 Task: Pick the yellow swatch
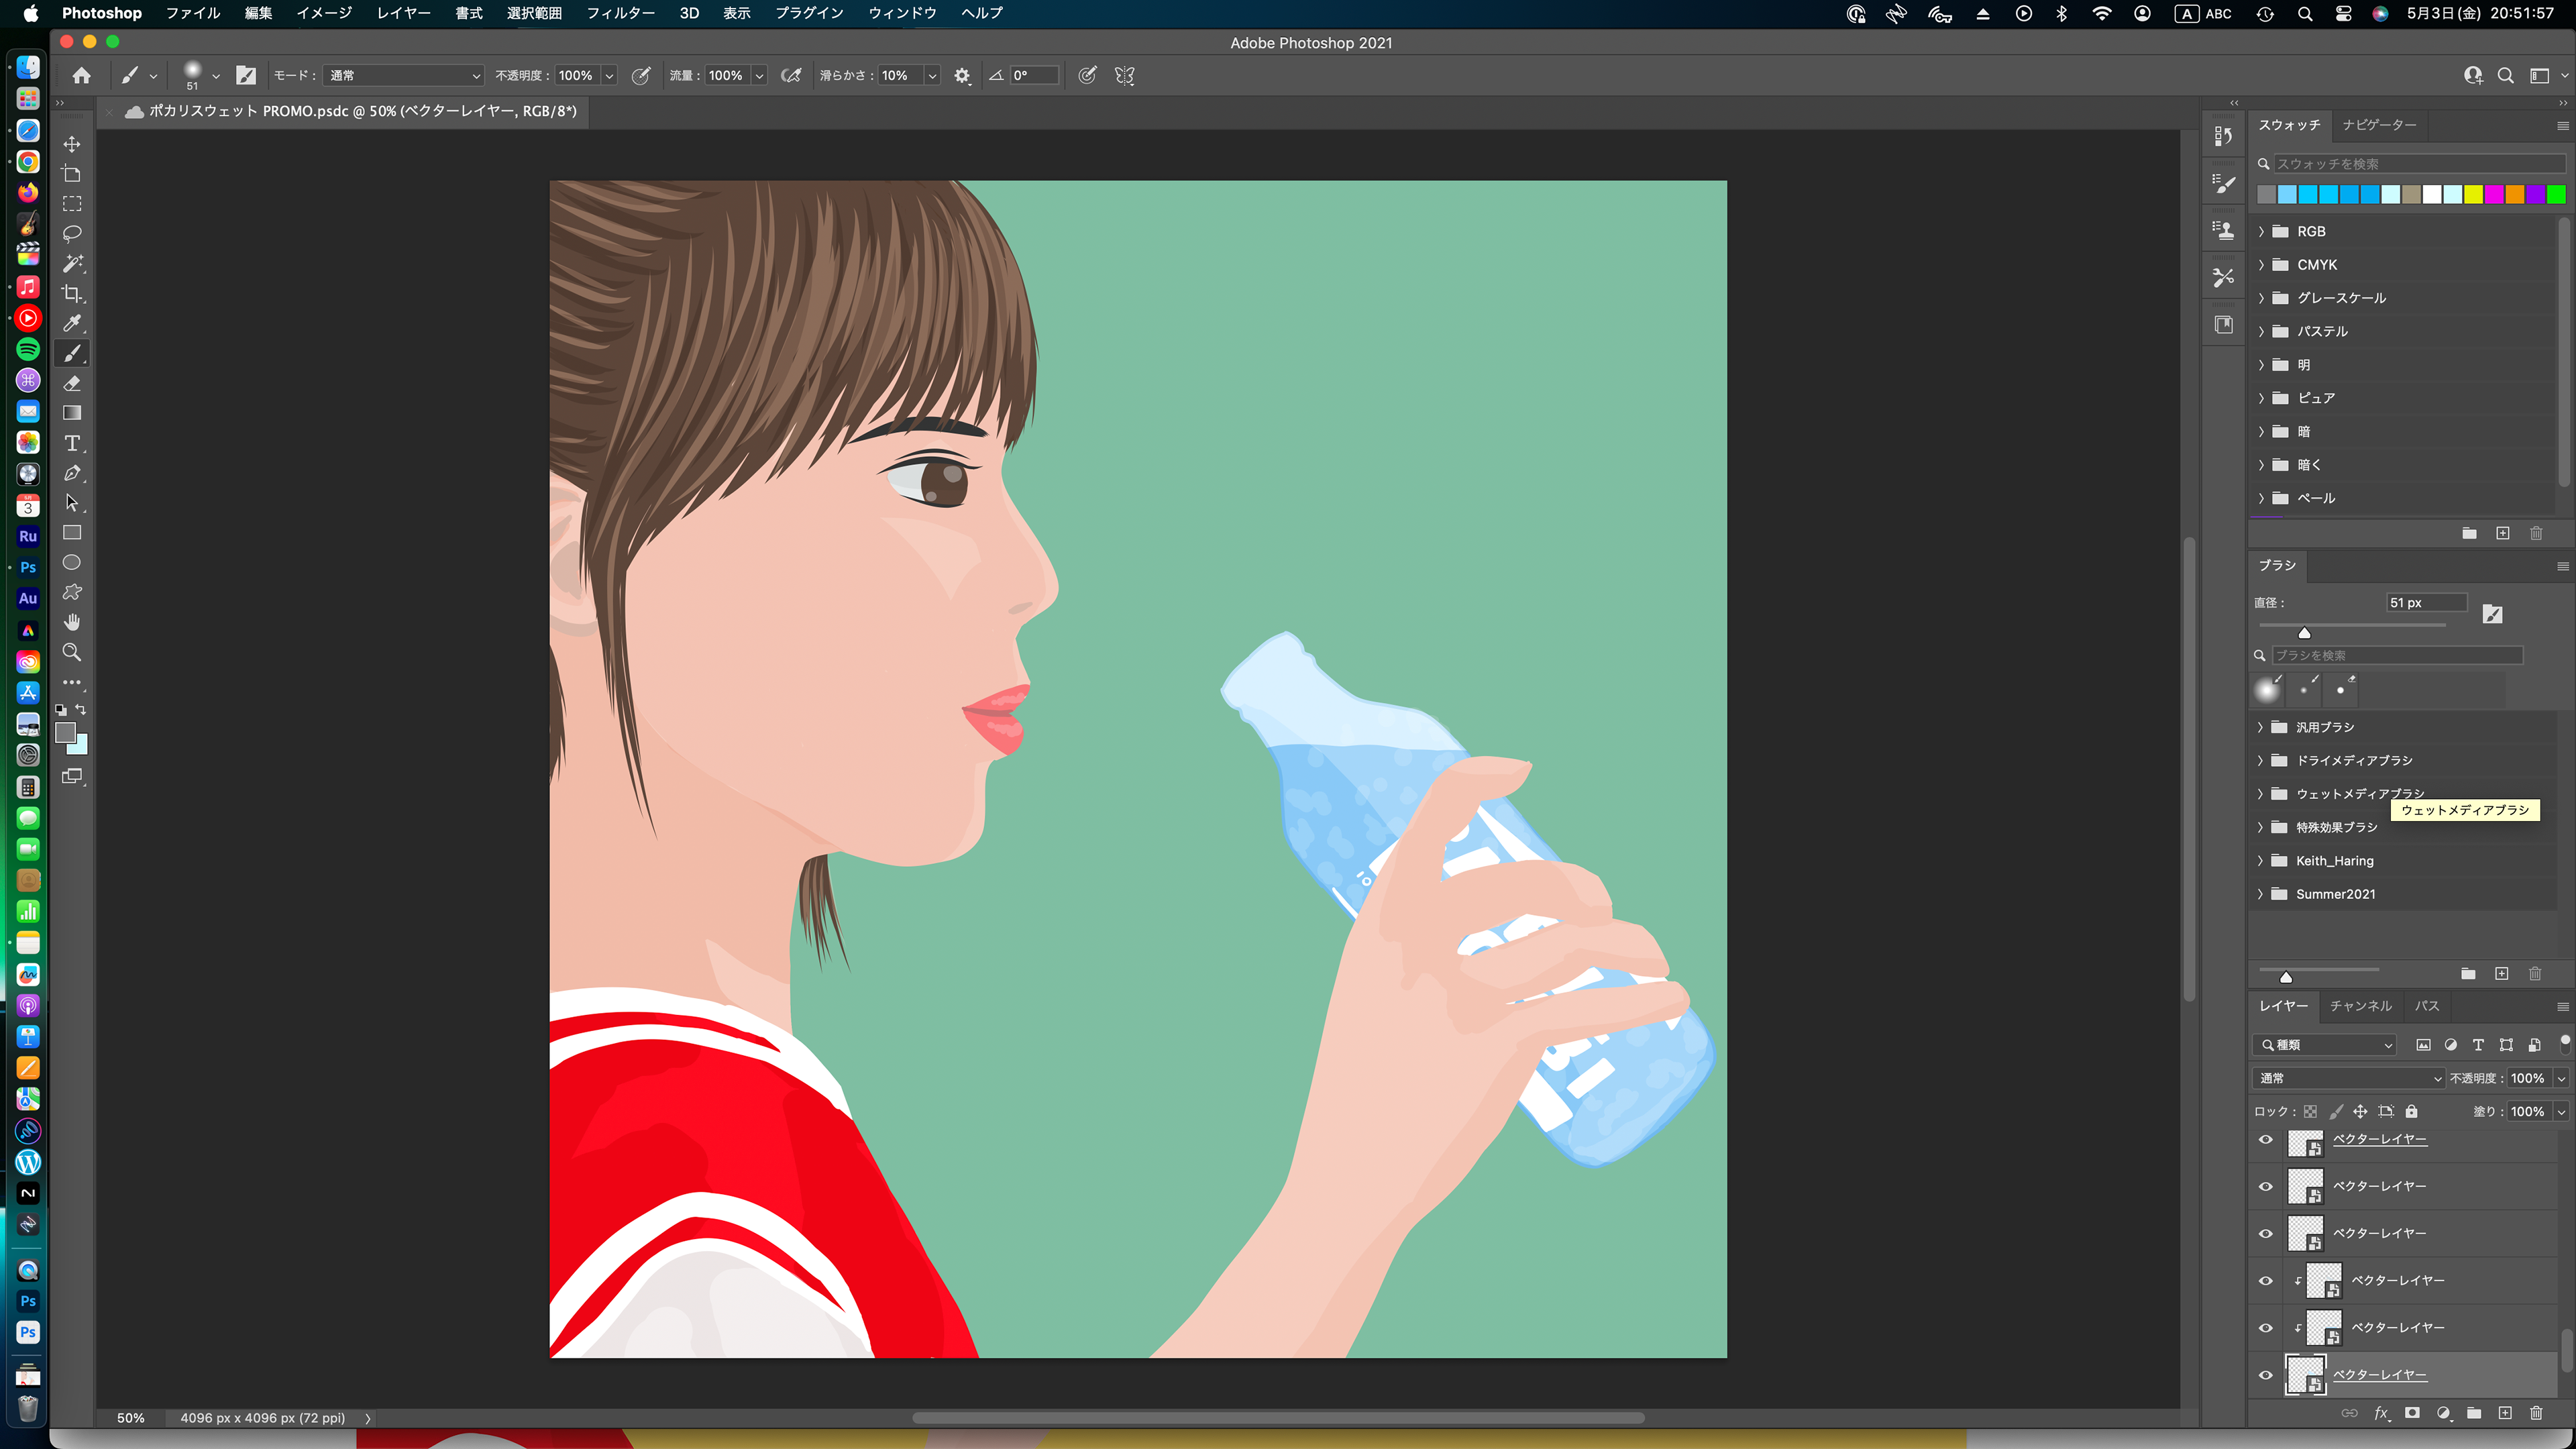tap(2473, 195)
